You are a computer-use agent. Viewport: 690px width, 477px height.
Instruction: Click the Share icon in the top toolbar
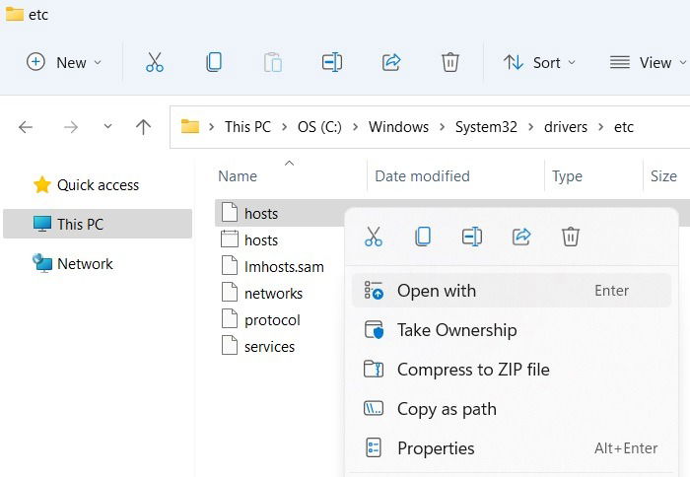click(x=391, y=62)
